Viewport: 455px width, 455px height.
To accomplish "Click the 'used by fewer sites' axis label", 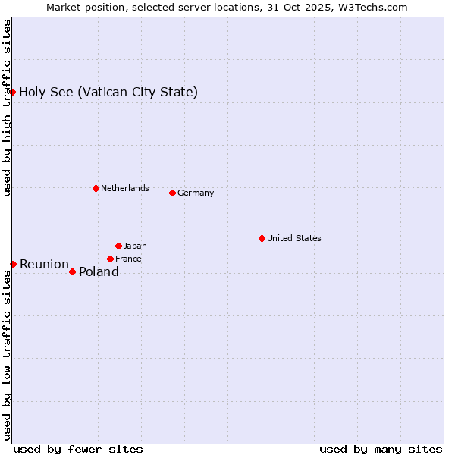I will point(78,449).
